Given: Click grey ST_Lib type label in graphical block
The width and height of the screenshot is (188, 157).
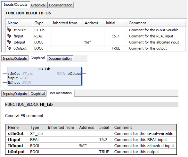Looking at the screenshot, I should (28, 74).
